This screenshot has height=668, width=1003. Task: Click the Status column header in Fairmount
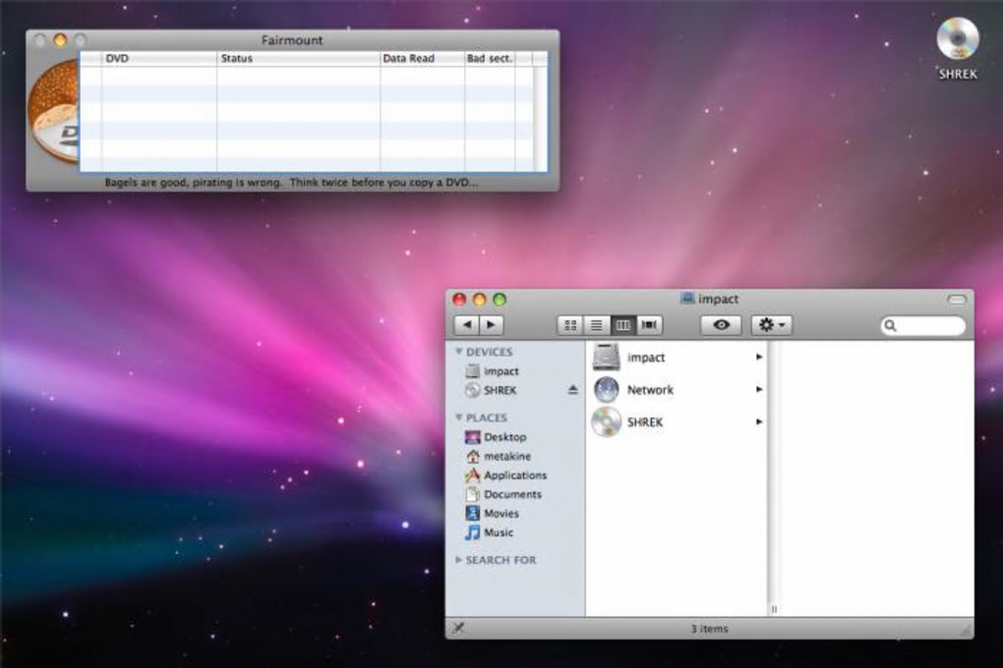click(299, 58)
